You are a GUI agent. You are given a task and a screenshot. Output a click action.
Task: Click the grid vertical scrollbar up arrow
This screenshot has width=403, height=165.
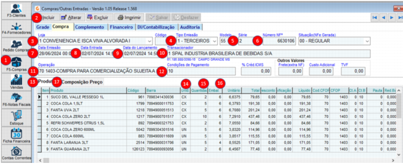[399, 90]
